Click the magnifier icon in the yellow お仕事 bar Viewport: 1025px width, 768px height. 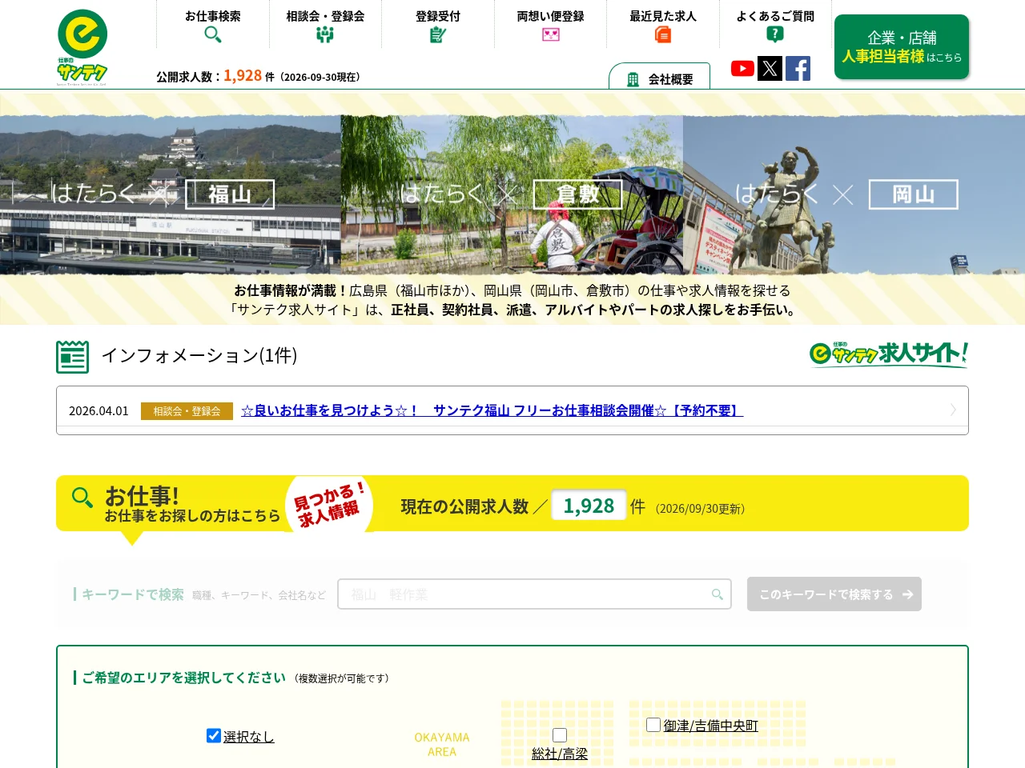[82, 498]
